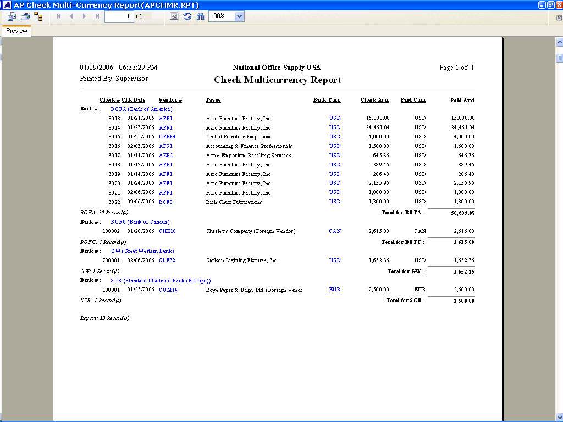This screenshot has width=563, height=422.
Task: Go to next page arrow
Action: pos(84,16)
